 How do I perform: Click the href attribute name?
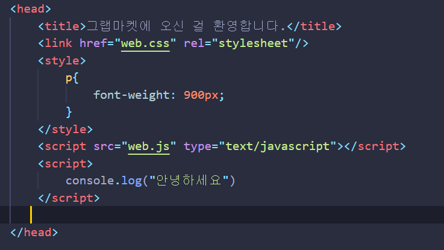click(93, 43)
